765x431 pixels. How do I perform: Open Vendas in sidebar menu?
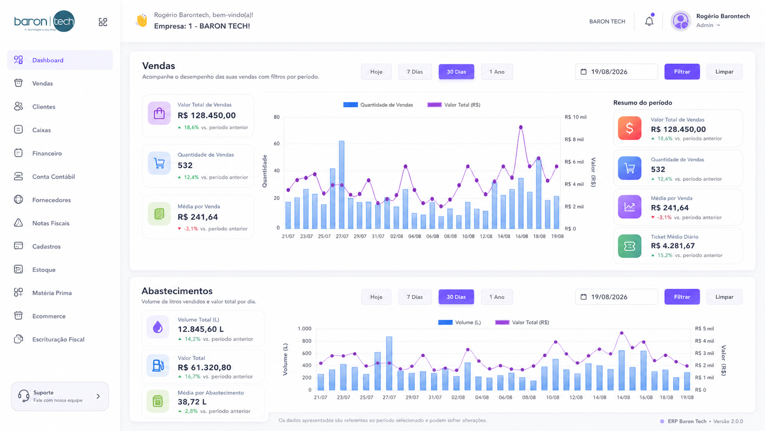tap(60, 83)
